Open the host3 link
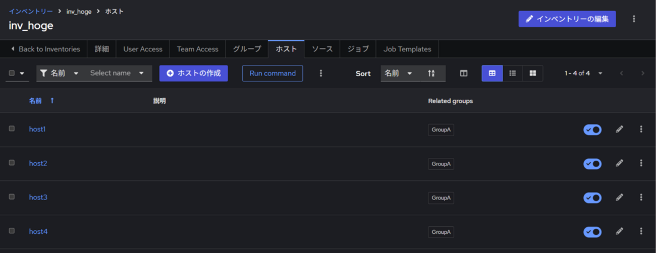Viewport: 656px width, 253px height. pyautogui.click(x=38, y=197)
